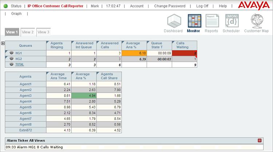Click the alarm text 'HG1 8 Calls Waiting'
Screen dimensions: 273x152
coord(45,147)
